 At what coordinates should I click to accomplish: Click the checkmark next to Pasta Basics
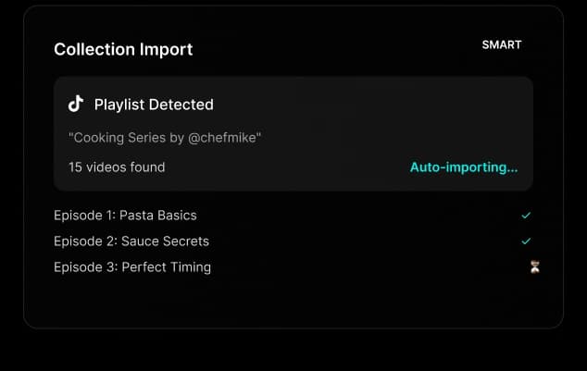(526, 216)
